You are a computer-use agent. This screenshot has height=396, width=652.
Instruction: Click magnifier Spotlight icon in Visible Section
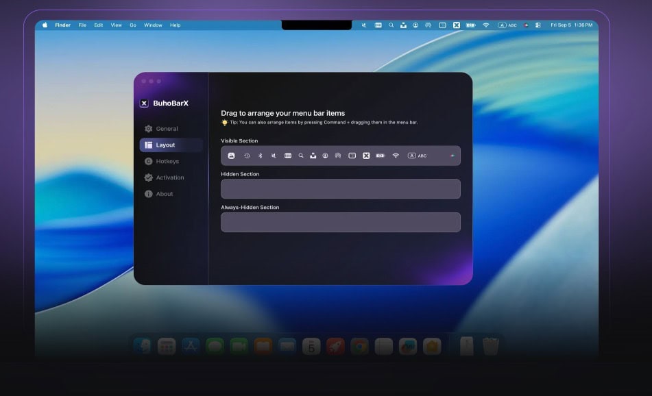coord(300,156)
